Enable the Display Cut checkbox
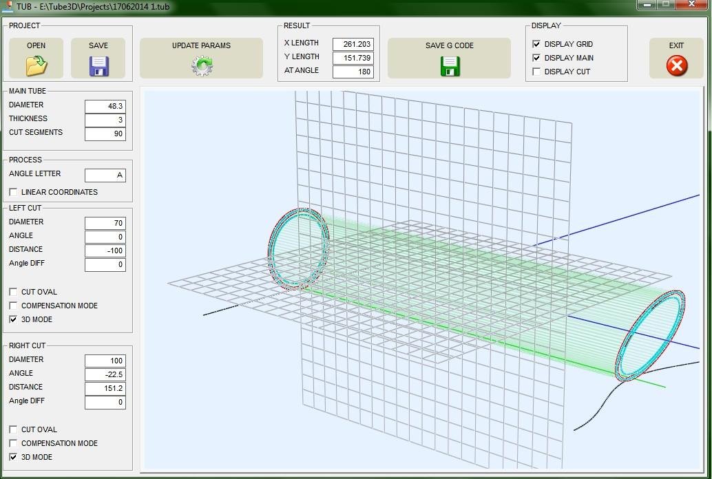This screenshot has height=479, width=712. (536, 72)
